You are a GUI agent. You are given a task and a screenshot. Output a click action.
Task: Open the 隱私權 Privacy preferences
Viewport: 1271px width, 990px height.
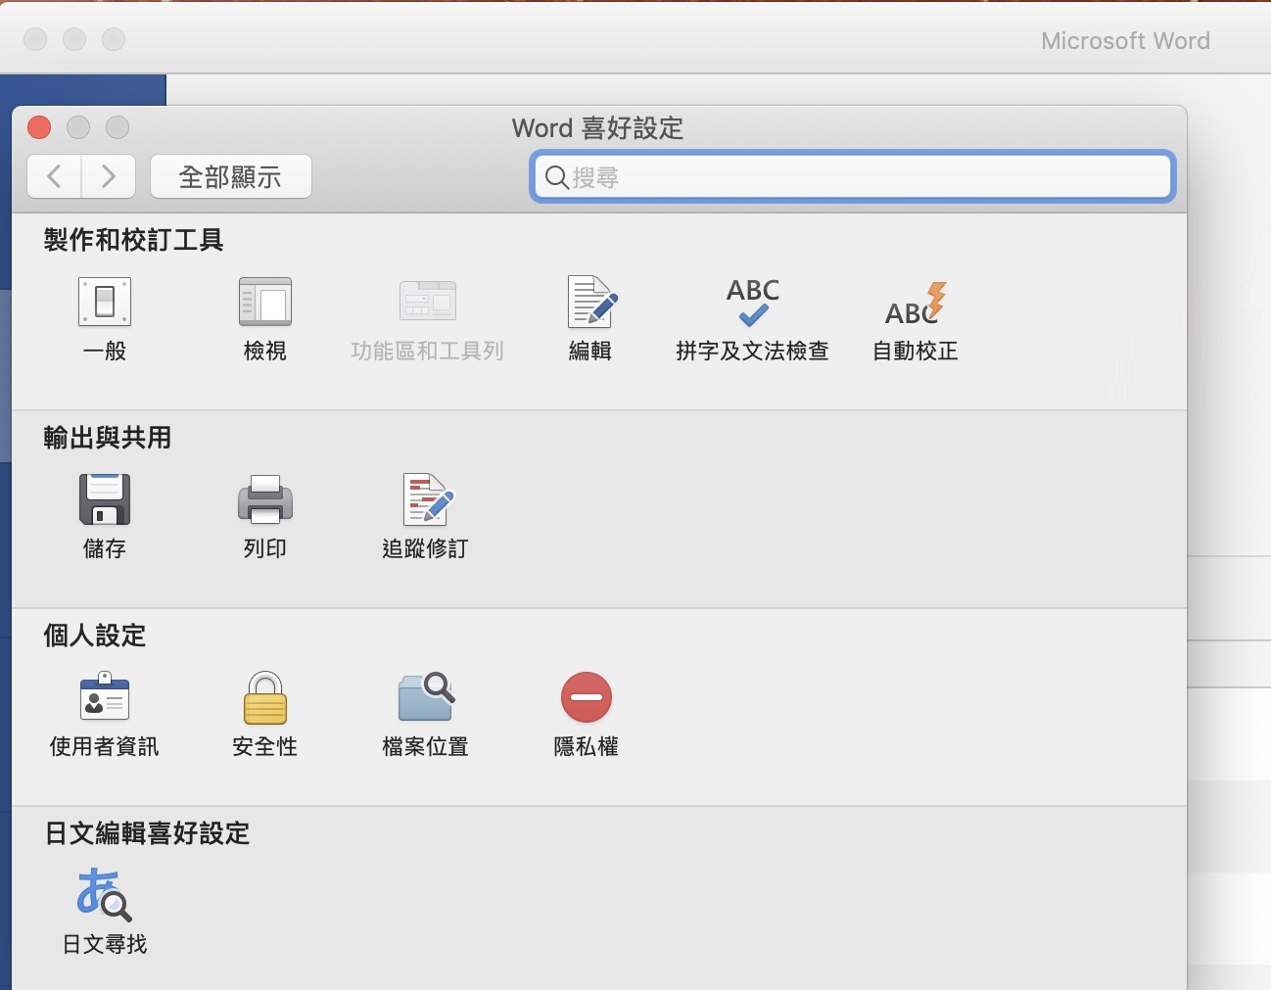pos(586,698)
